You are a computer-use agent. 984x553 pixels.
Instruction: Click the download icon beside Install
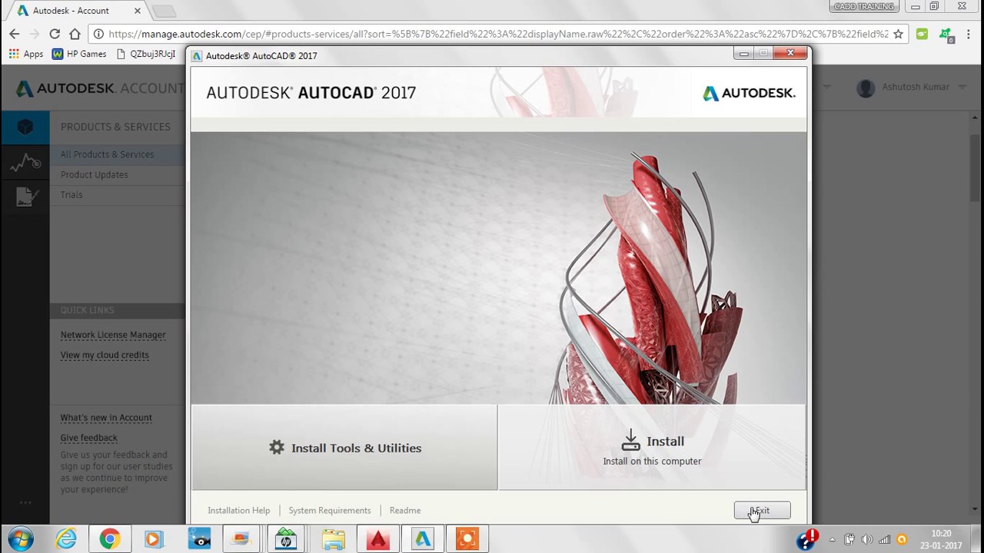pyautogui.click(x=631, y=441)
